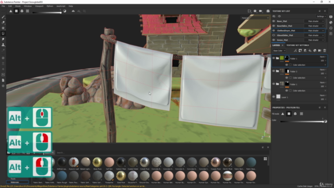Select the Materials category in the shelf
Viewport: 334px width, 188px height.
pyautogui.click(x=17, y=182)
